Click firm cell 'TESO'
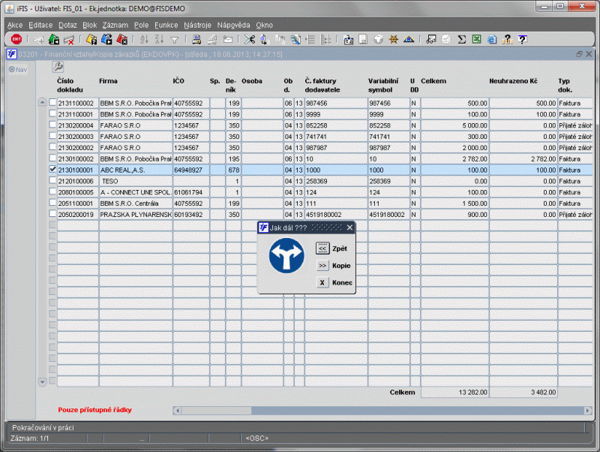The width and height of the screenshot is (600, 452). [x=136, y=181]
